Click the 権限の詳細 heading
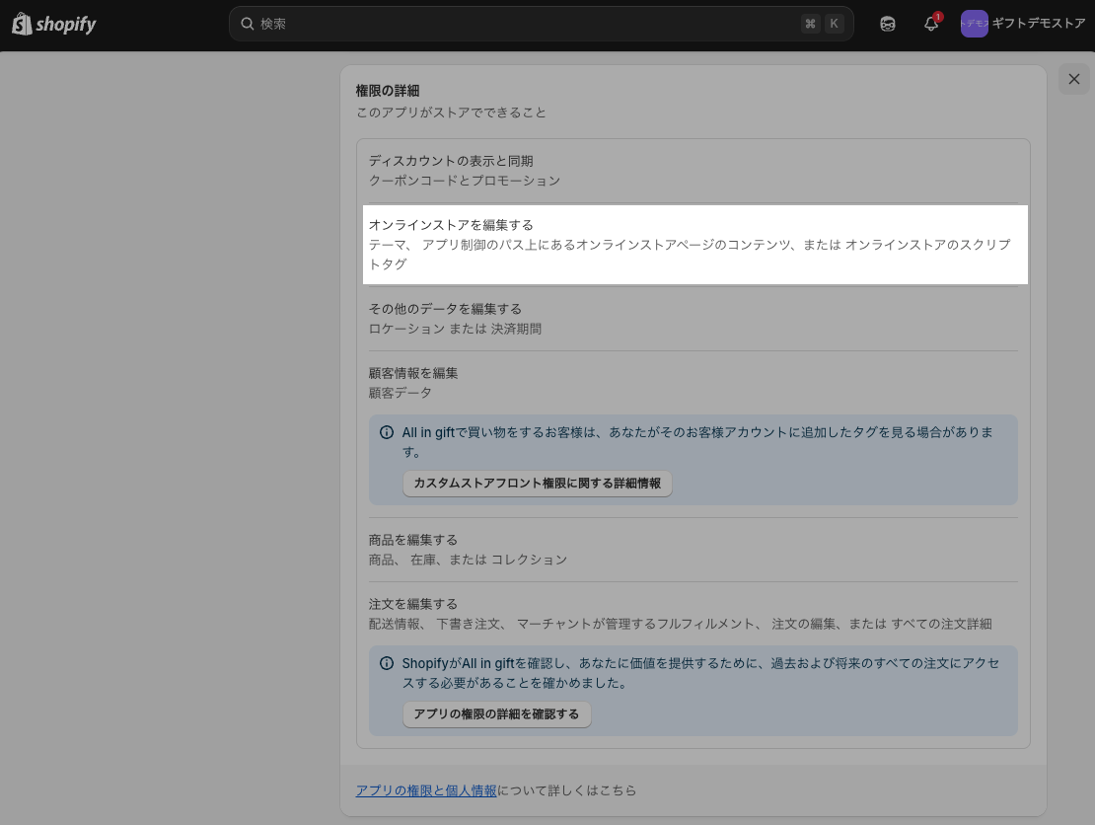Image resolution: width=1095 pixels, height=825 pixels. (x=388, y=91)
